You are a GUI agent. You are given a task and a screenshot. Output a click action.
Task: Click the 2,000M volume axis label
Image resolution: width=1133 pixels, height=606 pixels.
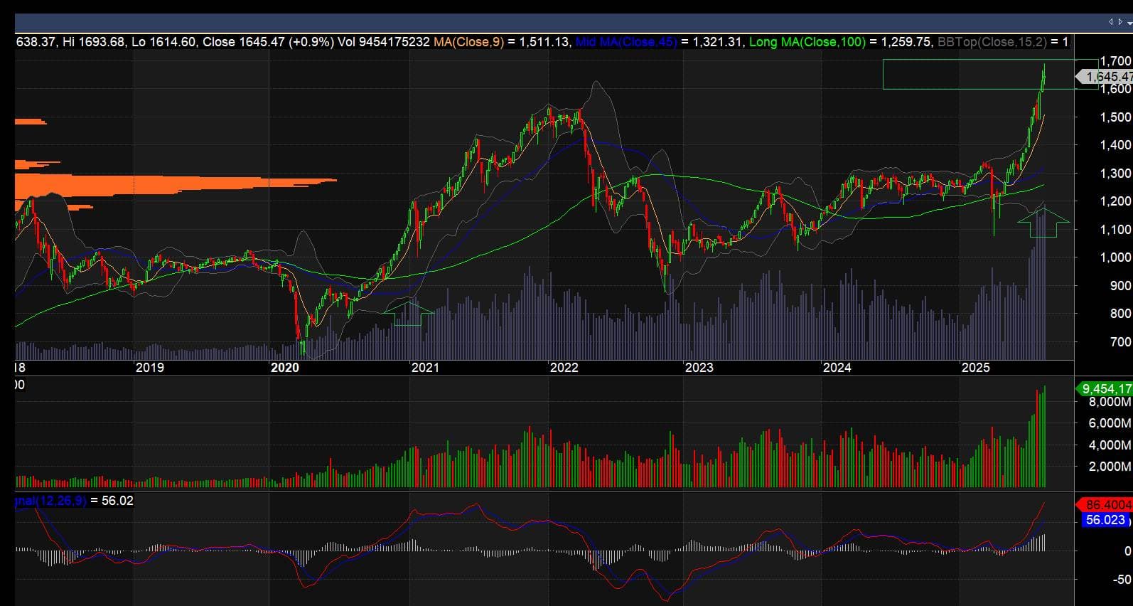(x=1110, y=467)
